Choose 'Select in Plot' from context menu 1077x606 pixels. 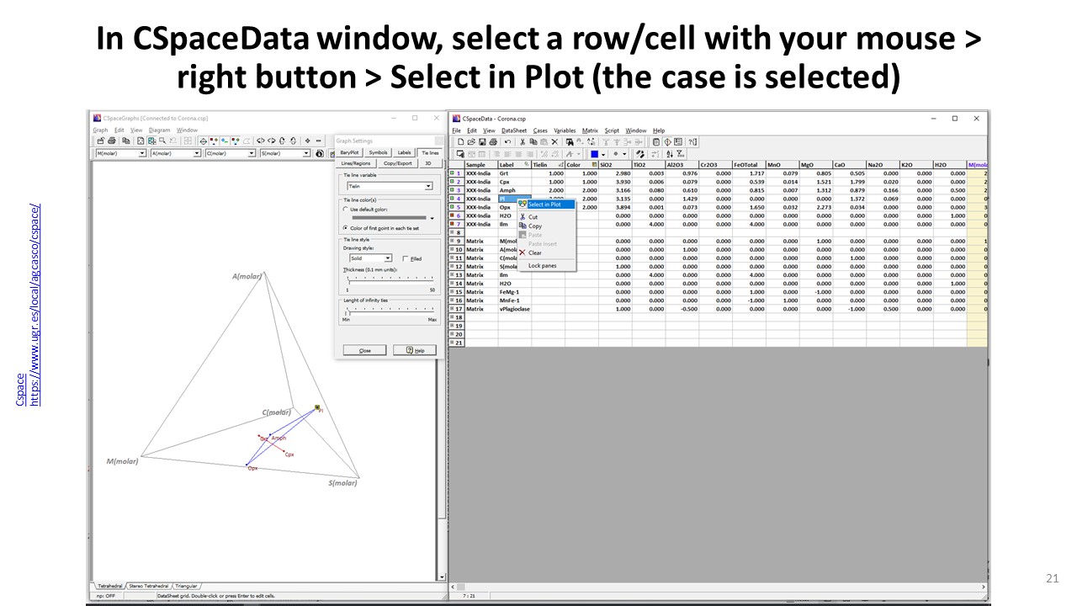tap(544, 205)
